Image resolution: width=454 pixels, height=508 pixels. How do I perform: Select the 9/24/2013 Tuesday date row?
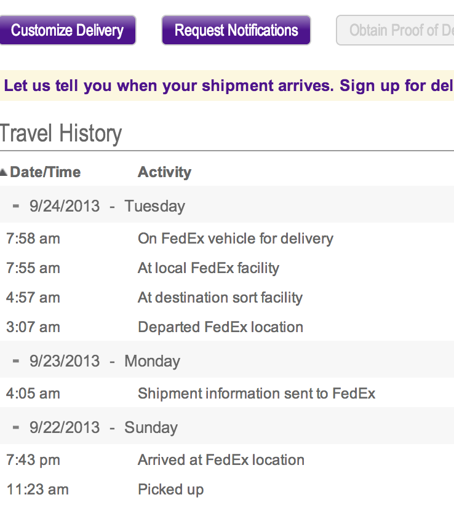107,205
